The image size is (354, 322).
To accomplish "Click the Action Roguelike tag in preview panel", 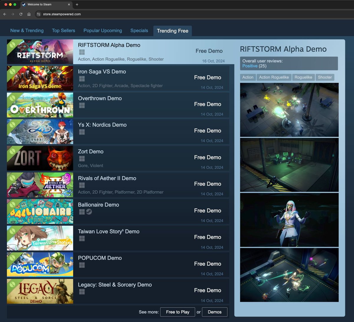I will coord(274,77).
